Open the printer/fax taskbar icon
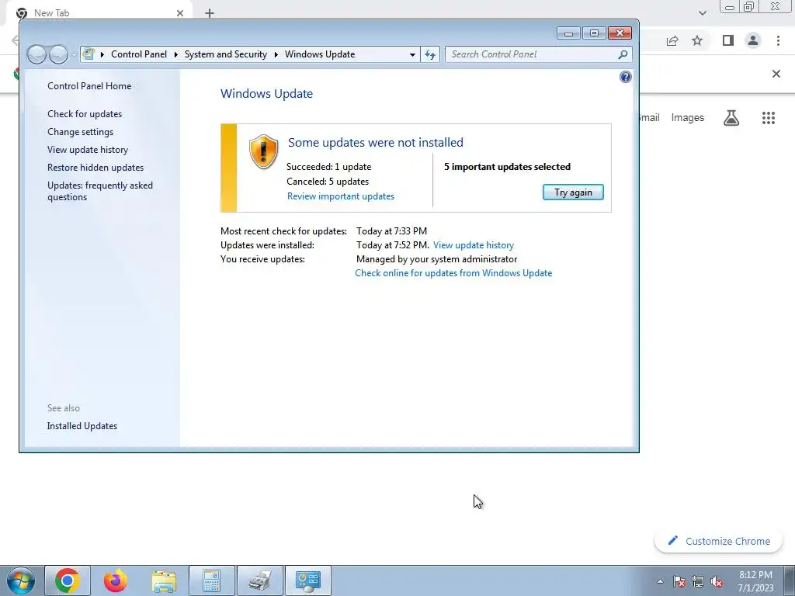This screenshot has height=596, width=795. [x=259, y=580]
